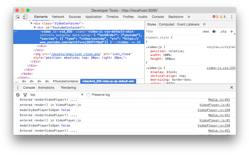Click the red error count icon
Viewport: 249px width, 155px height.
coord(214,17)
